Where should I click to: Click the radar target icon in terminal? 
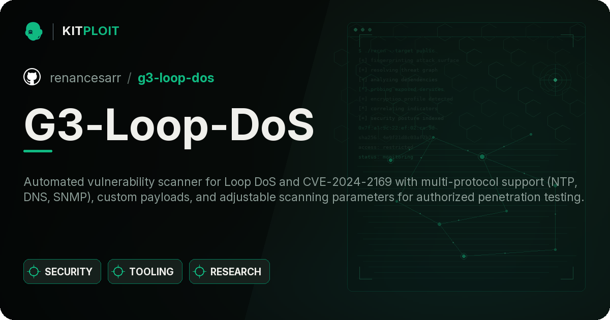coord(555,80)
